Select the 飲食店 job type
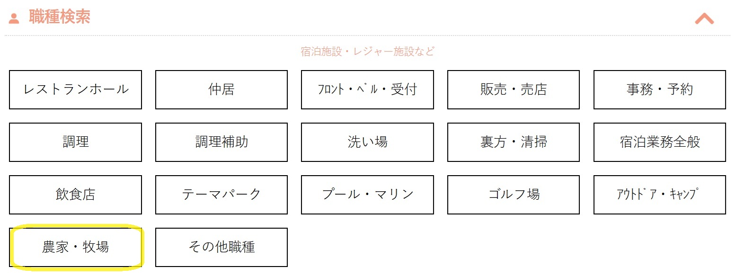Viewport: 735px width, 276px height. tap(75, 195)
